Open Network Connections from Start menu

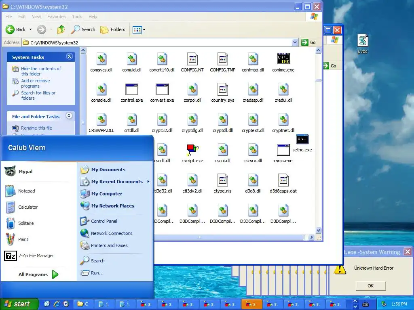[x=112, y=233]
